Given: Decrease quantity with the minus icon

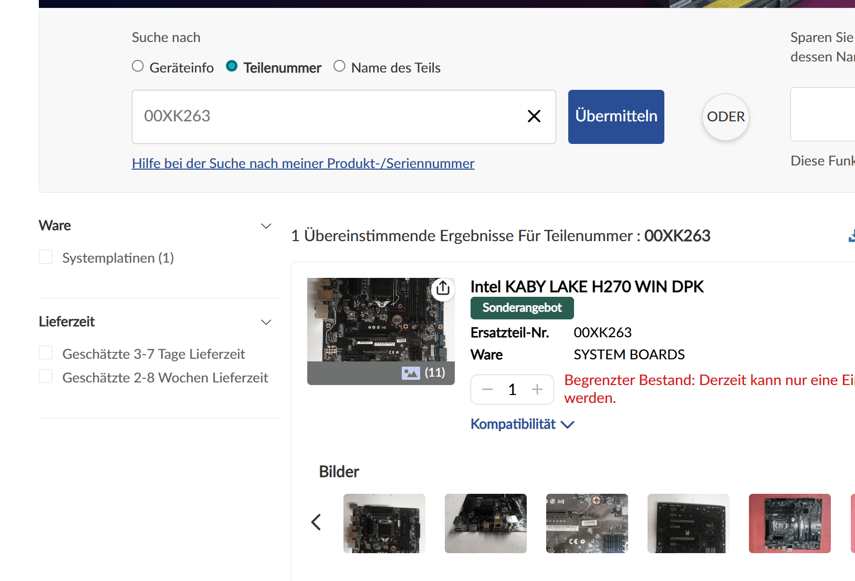Looking at the screenshot, I should click(487, 389).
